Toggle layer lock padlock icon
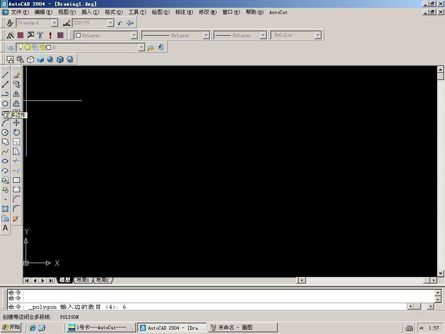Viewport: 445px width, 334px height. (42, 47)
